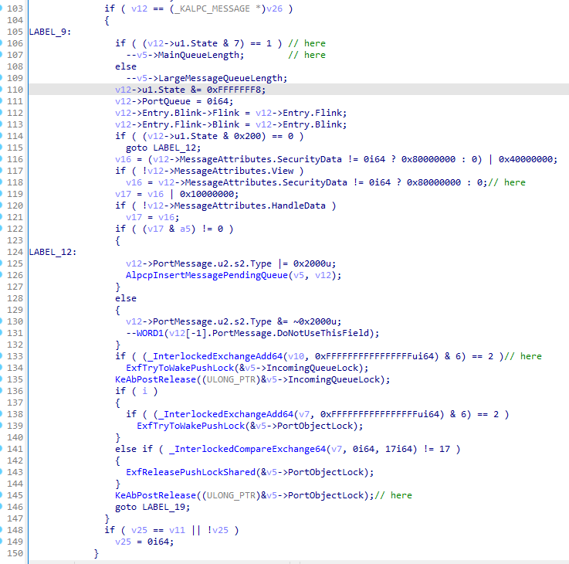Image resolution: width=569 pixels, height=564 pixels.
Task: Click KeAbPostRelease for IncomingQueueLock on line 135
Action: [156, 379]
